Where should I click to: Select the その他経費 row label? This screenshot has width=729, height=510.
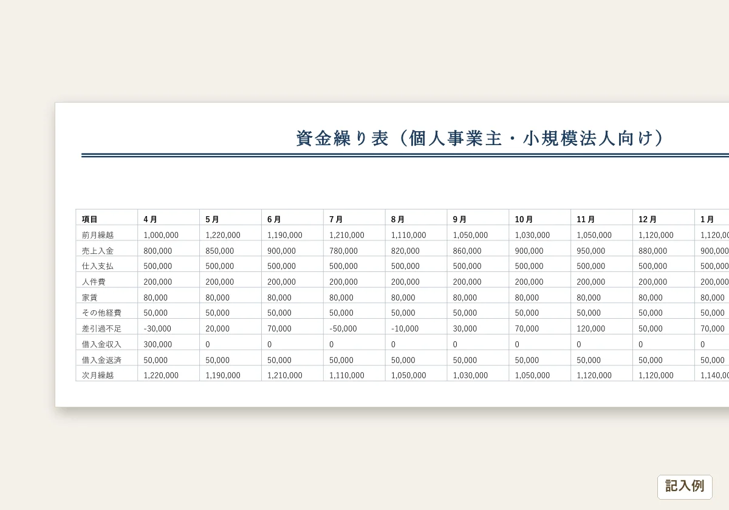107,311
